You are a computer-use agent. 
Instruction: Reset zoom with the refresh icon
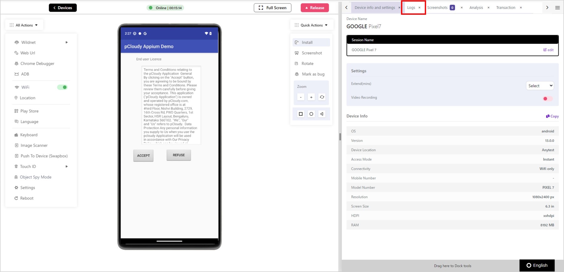click(x=322, y=97)
